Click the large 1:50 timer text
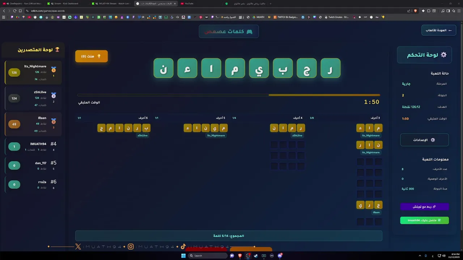 pos(371,102)
